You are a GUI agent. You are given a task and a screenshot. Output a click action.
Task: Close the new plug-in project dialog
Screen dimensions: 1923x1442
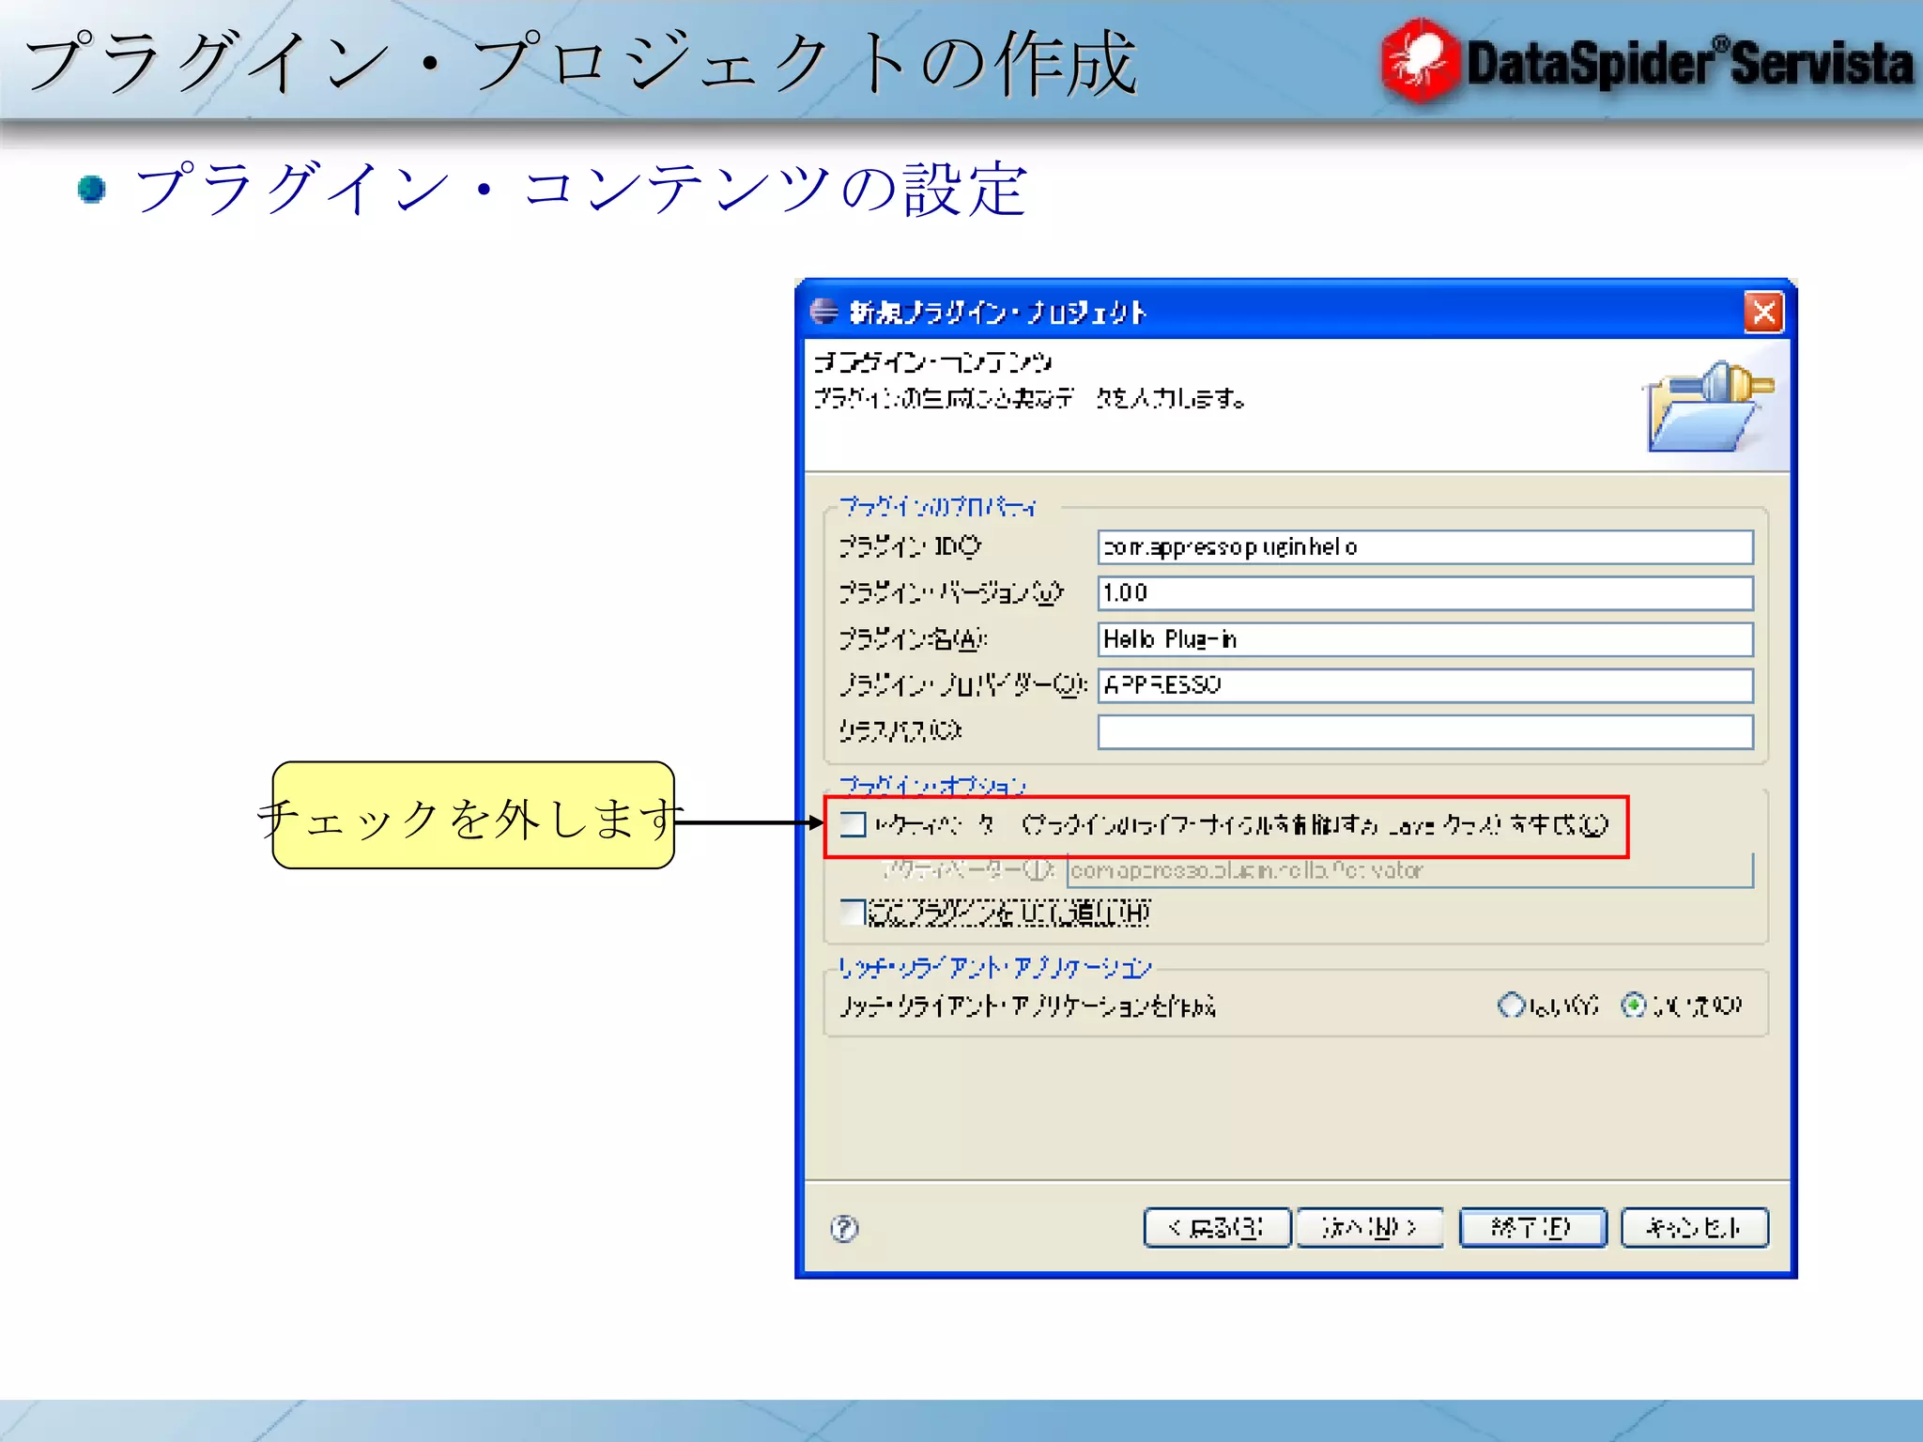(x=1763, y=312)
